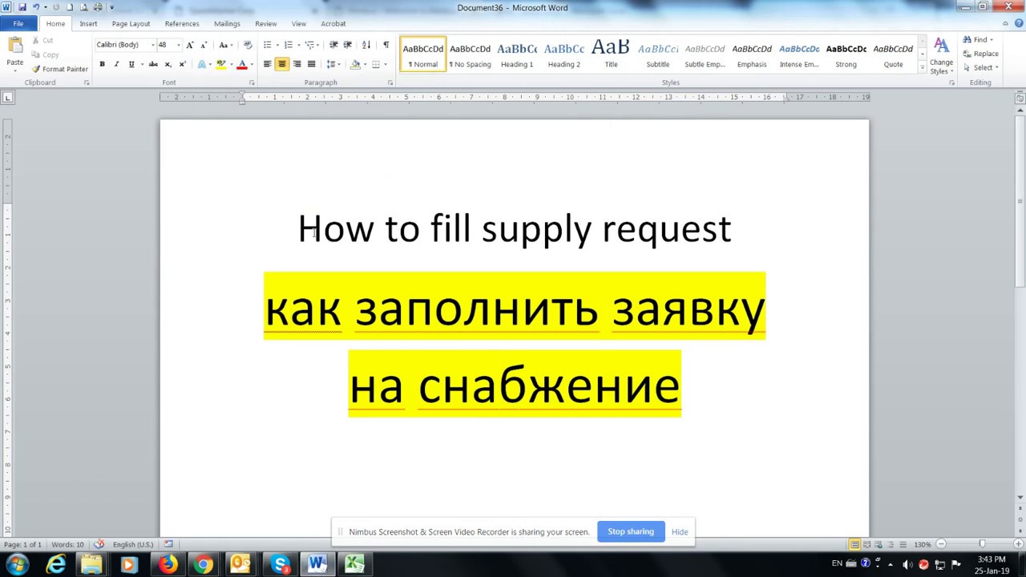
Task: Justify the paragraph text
Action: click(x=311, y=64)
